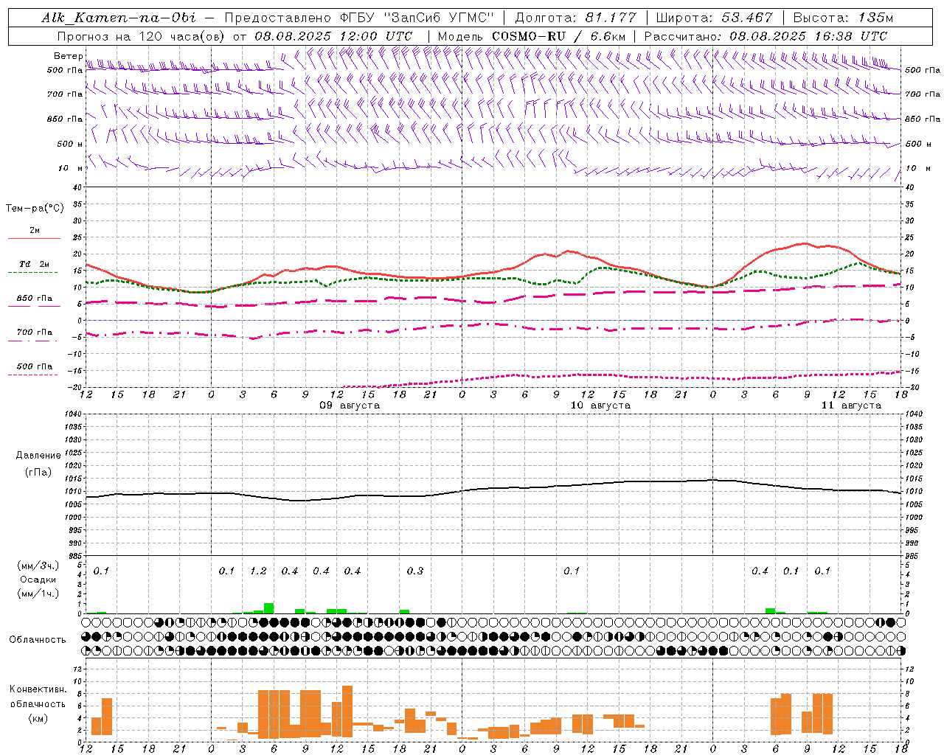Click the Осадки precipitation label
Image resolution: width=944 pixels, height=755 pixels.
click(x=38, y=580)
